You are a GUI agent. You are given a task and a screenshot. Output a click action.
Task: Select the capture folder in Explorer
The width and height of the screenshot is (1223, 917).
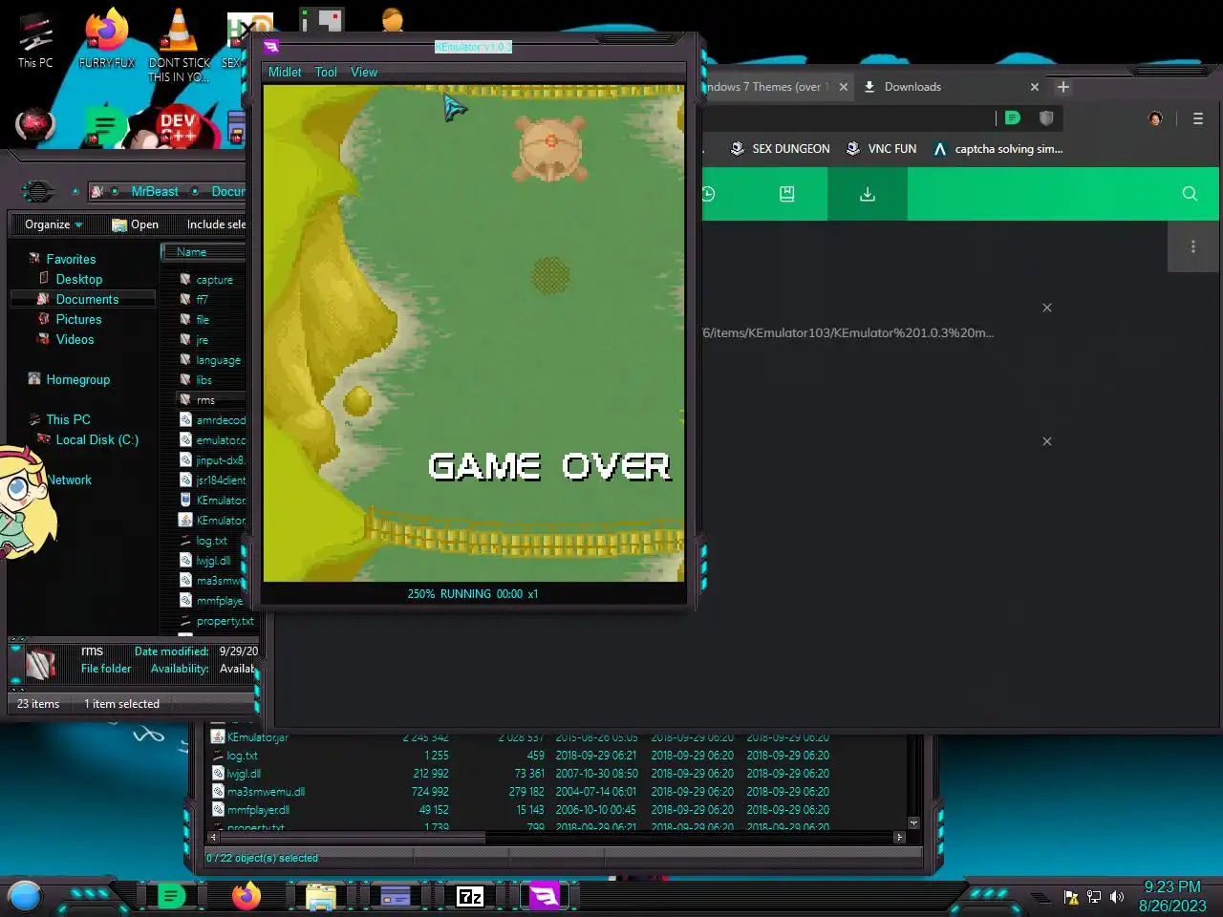point(214,280)
